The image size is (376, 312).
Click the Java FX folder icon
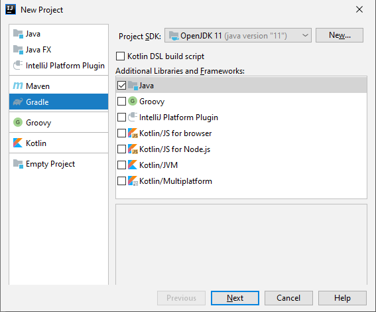[18, 50]
